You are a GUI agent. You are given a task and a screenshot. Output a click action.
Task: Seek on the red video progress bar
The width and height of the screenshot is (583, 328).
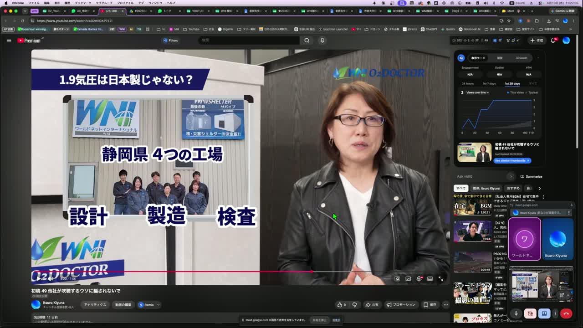[171, 272]
